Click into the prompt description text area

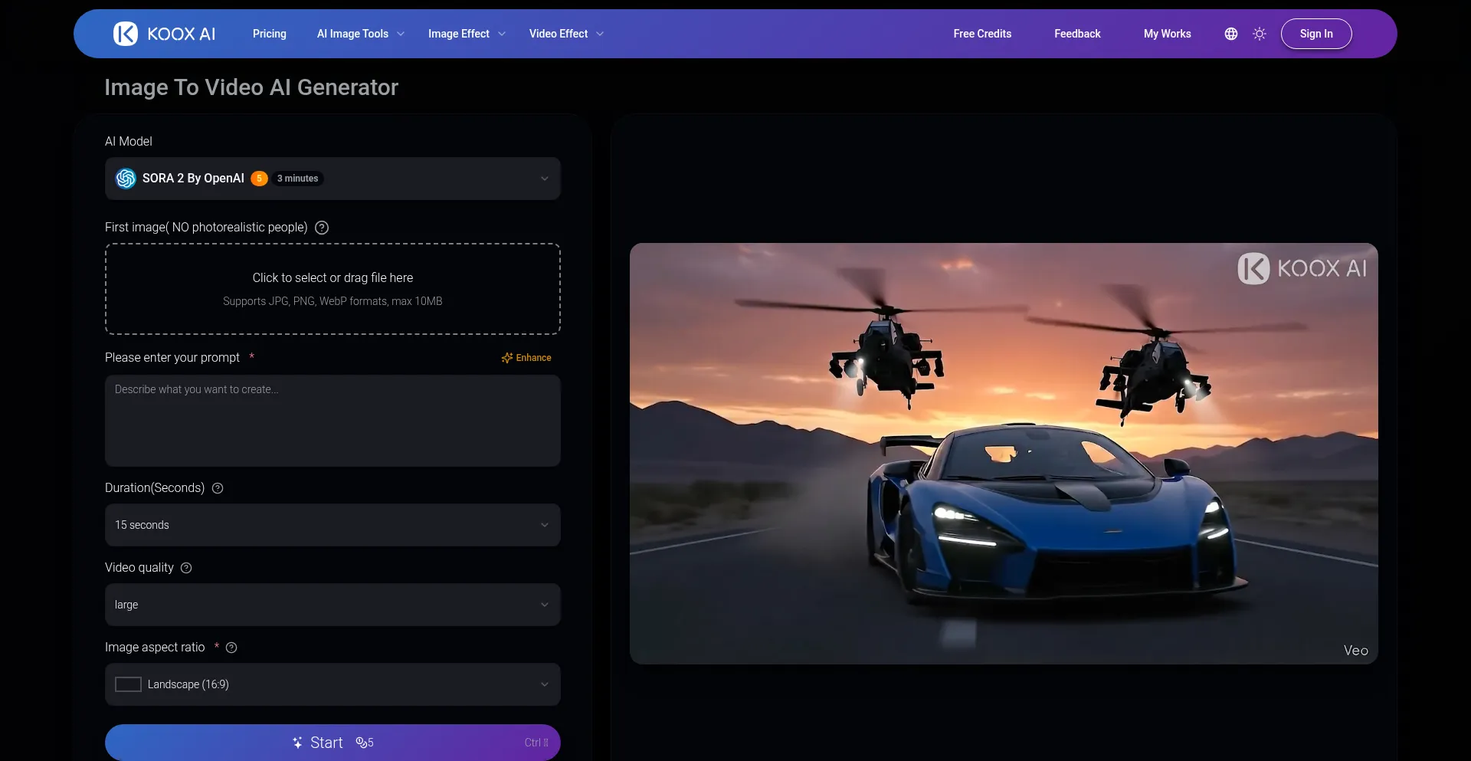click(333, 421)
